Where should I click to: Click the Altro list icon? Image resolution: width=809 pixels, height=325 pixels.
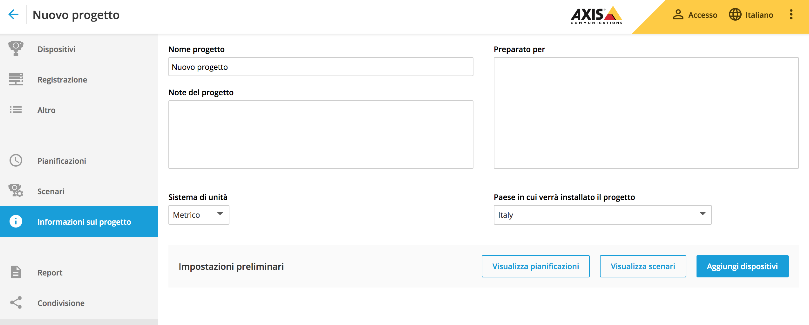16,110
